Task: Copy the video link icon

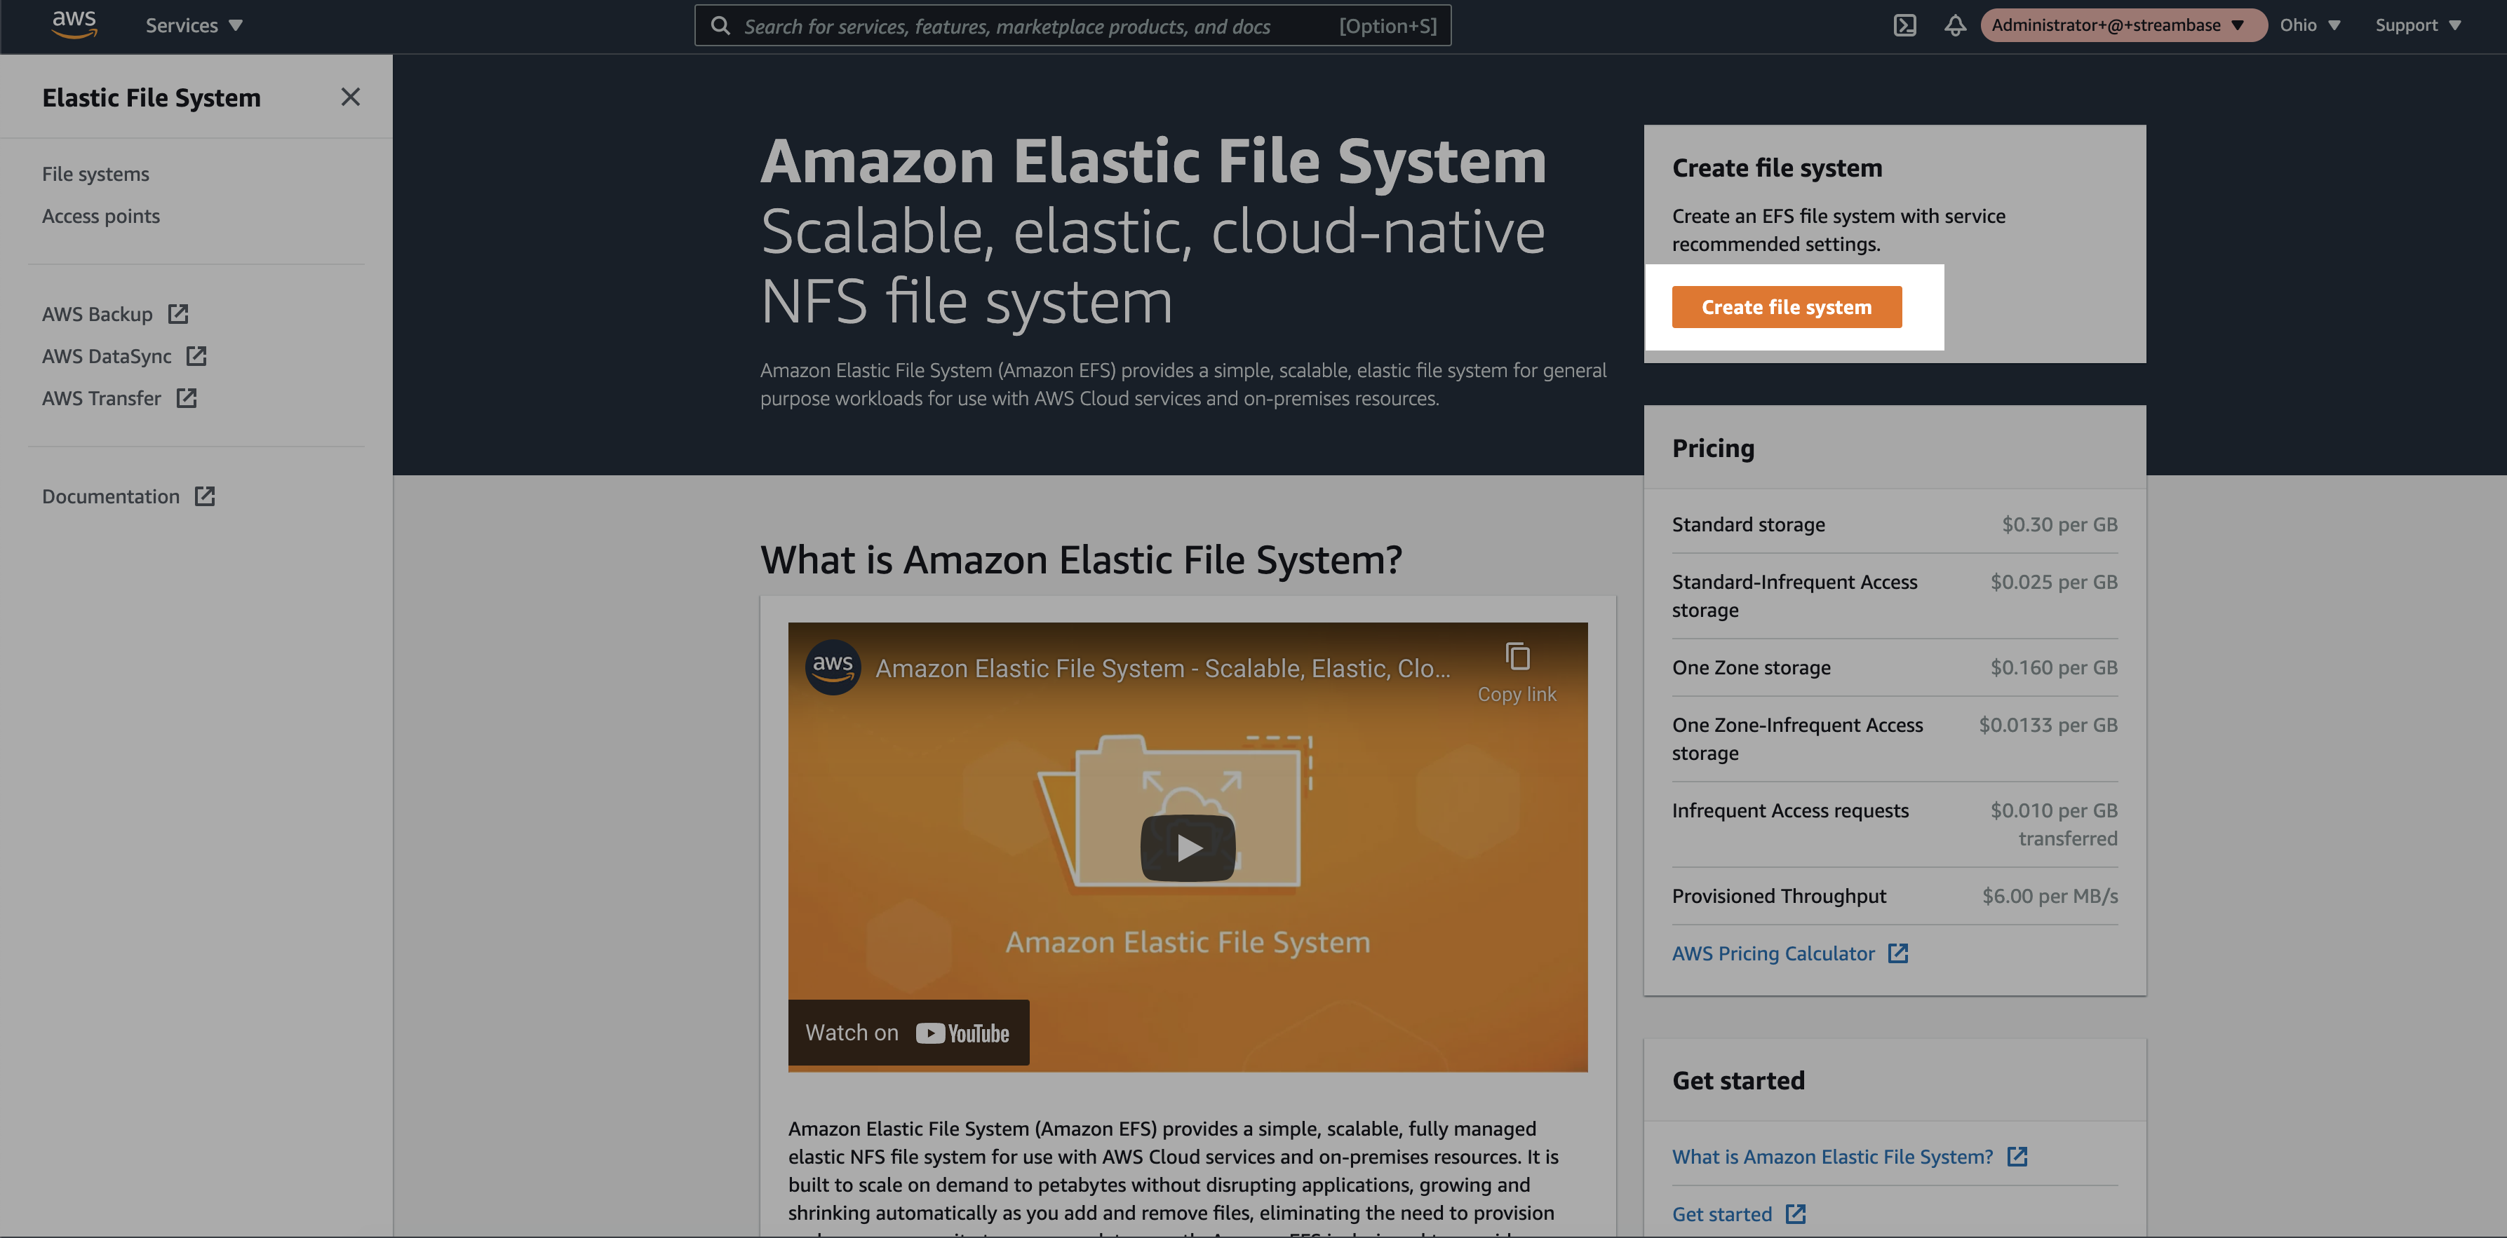Action: (1517, 656)
